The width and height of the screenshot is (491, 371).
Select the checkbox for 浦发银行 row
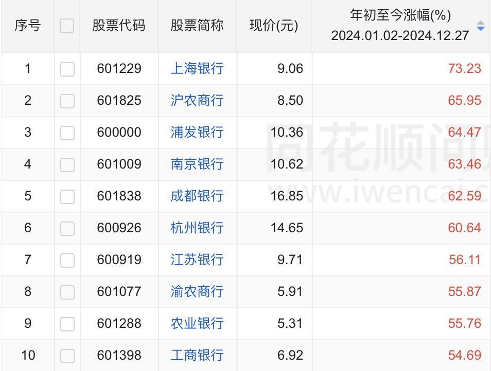(67, 133)
